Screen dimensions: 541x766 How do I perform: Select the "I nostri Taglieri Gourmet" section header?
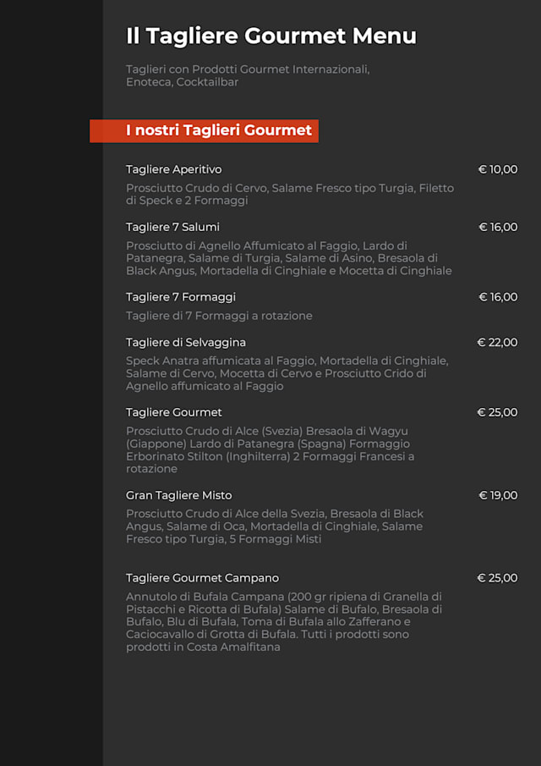(x=218, y=130)
